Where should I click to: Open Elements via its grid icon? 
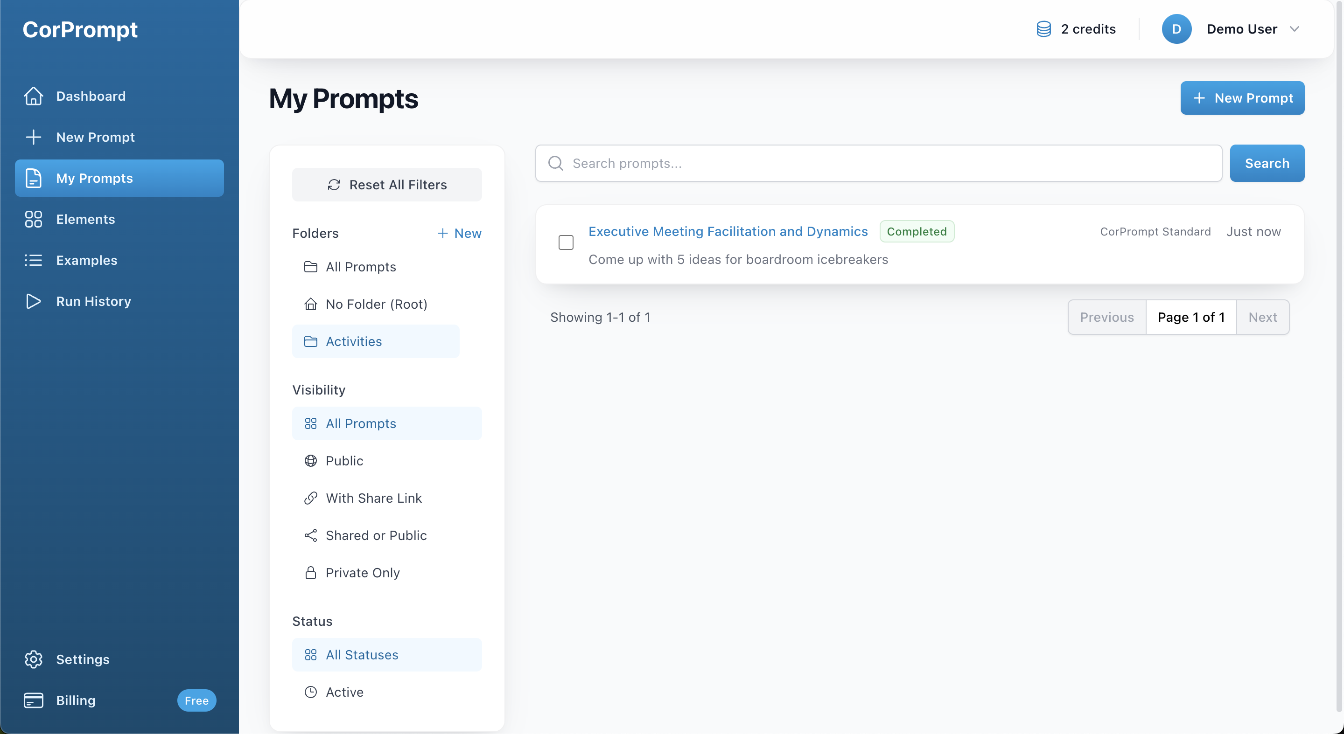(34, 220)
